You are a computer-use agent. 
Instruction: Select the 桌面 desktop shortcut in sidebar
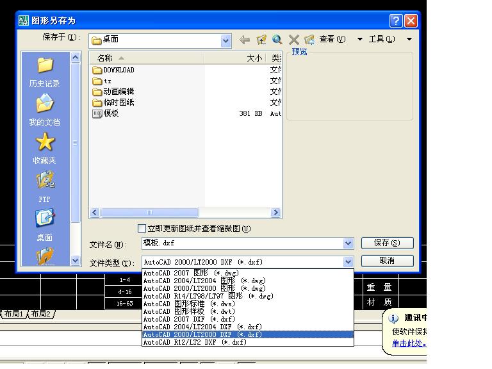(x=45, y=225)
